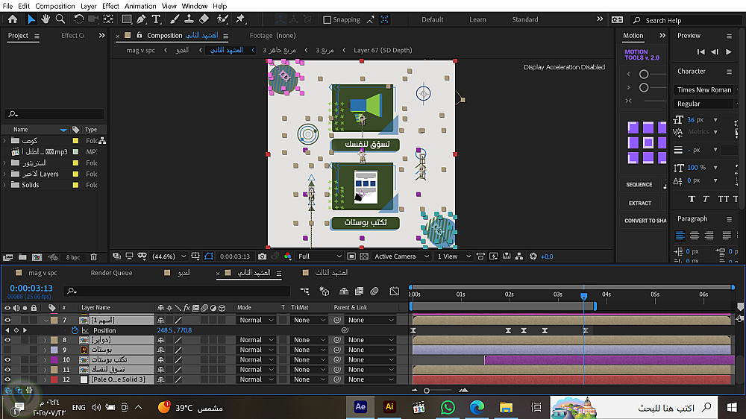This screenshot has width=746, height=419.
Task: Open After Effects from the taskbar
Action: click(360, 407)
